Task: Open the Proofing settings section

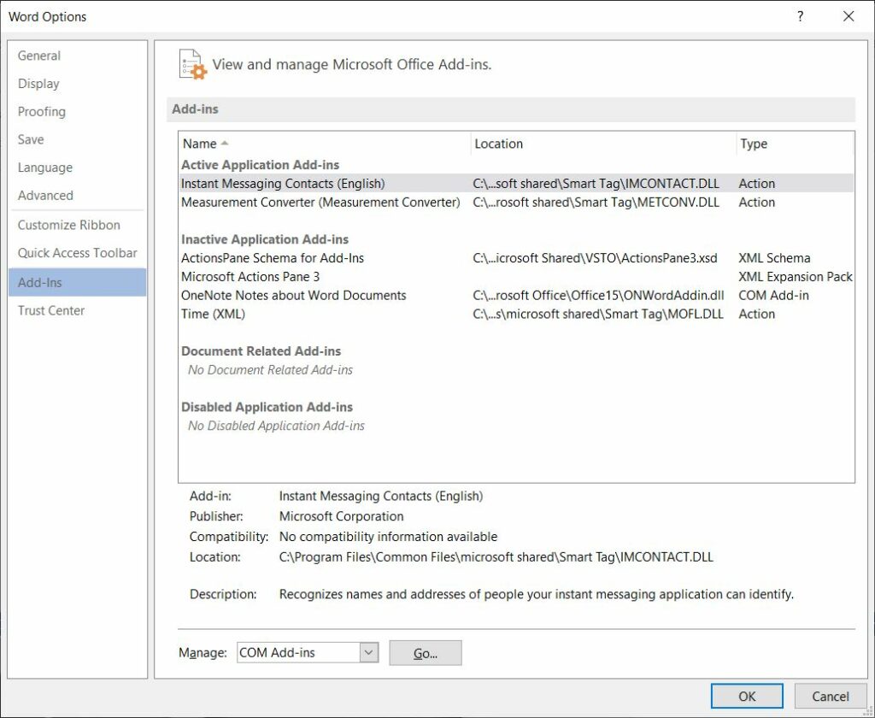Action: 42,111
